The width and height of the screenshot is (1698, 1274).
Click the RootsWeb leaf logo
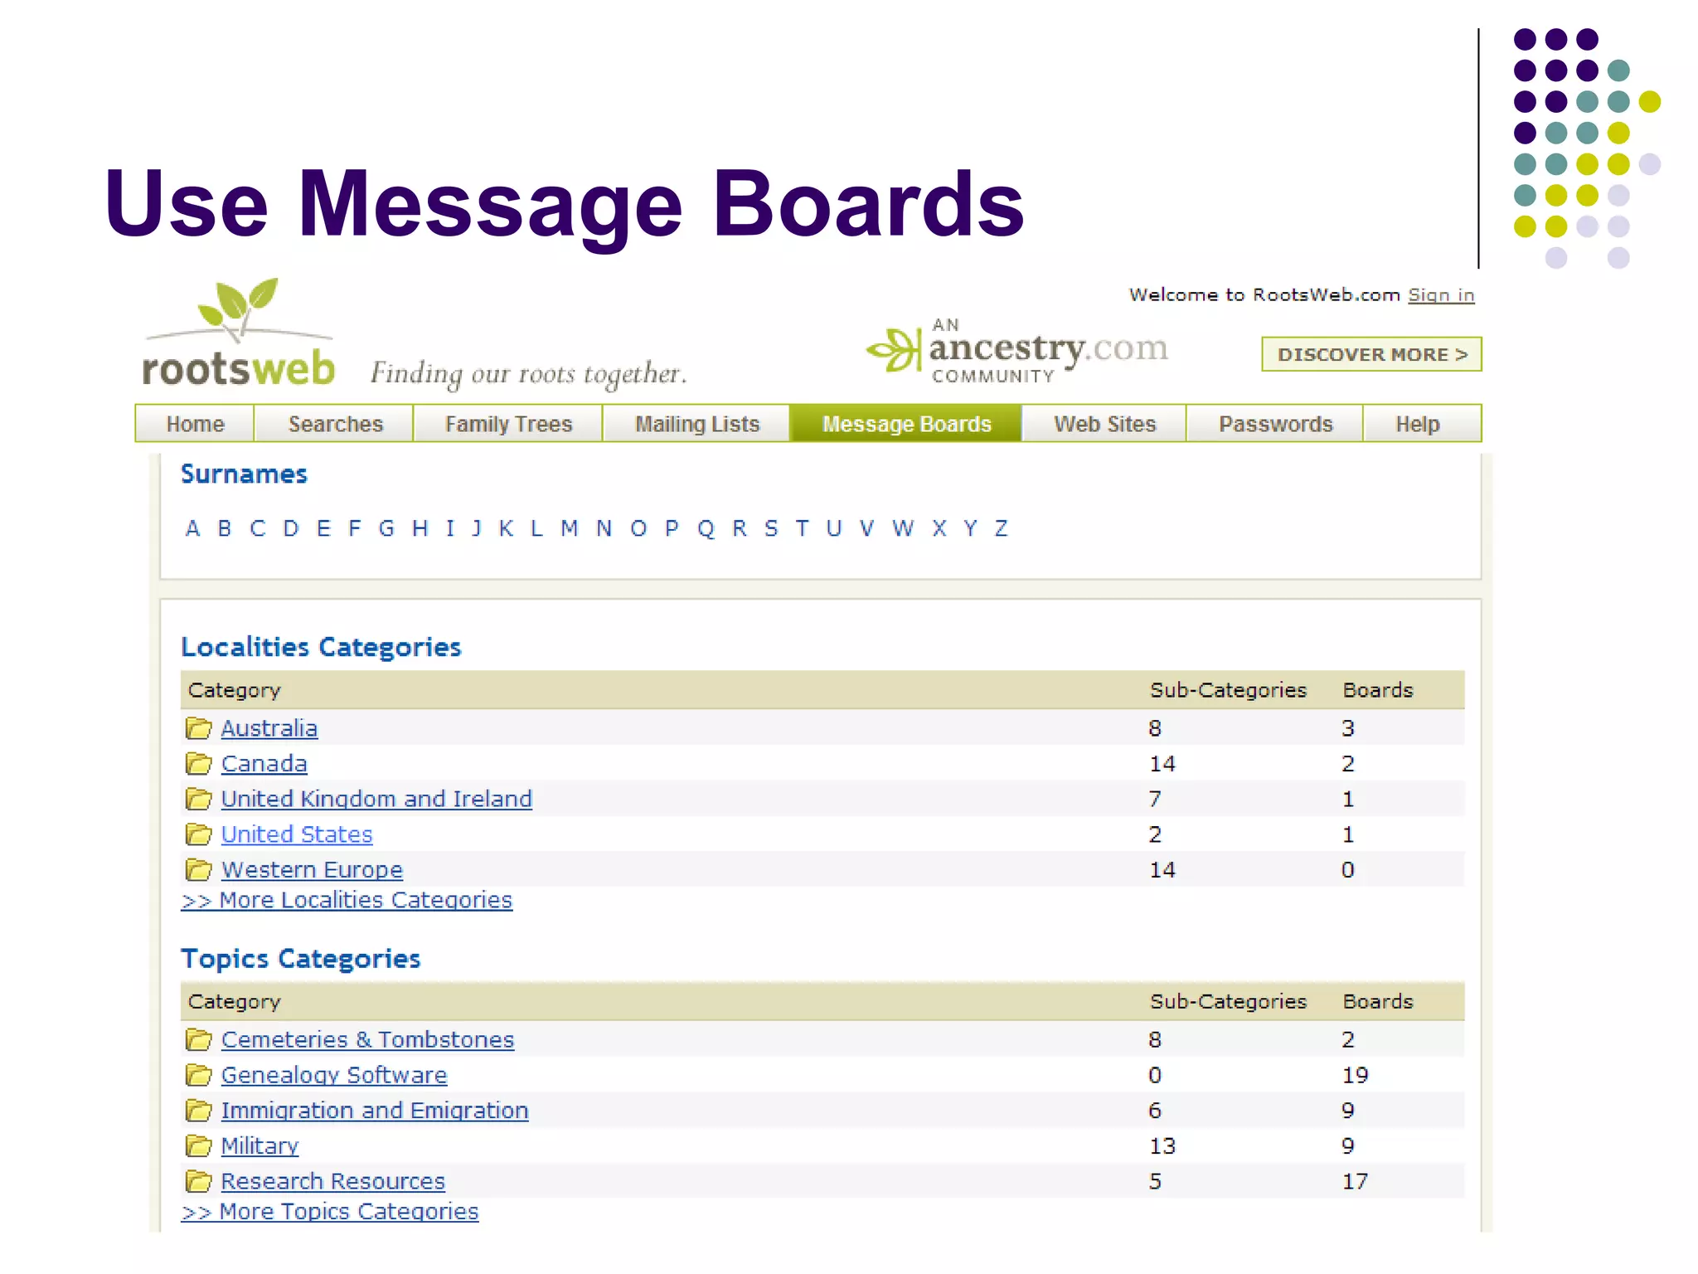point(239,333)
